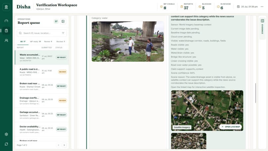Click the Verification Workspace title
Viewport: 268px width, 151px height.
coord(57,5)
